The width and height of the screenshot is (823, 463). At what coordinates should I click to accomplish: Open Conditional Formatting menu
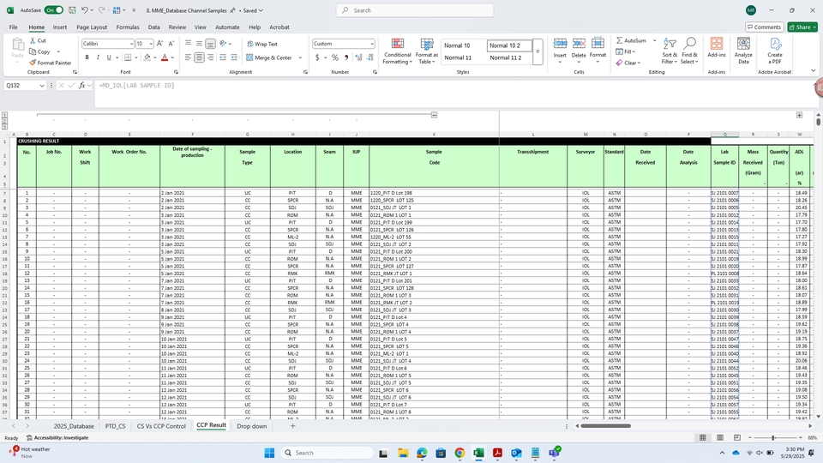point(397,51)
